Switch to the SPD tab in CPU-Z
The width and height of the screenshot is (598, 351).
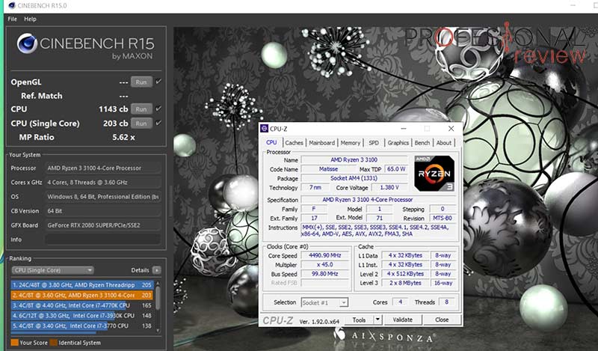(x=374, y=142)
